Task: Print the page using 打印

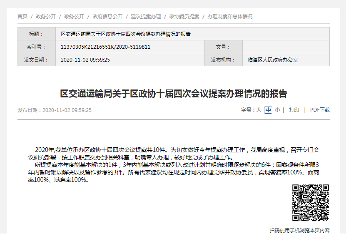Action: tap(294, 110)
